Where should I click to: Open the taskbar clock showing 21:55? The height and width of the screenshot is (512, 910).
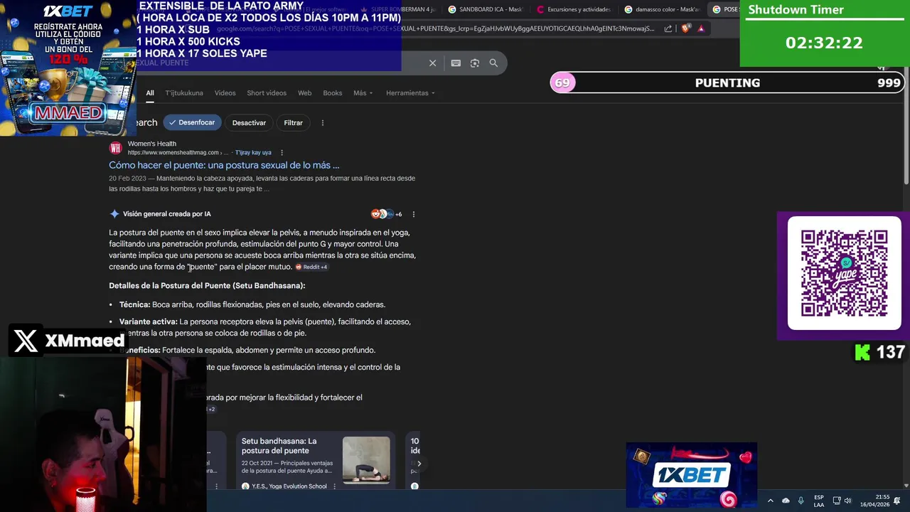[874, 501]
